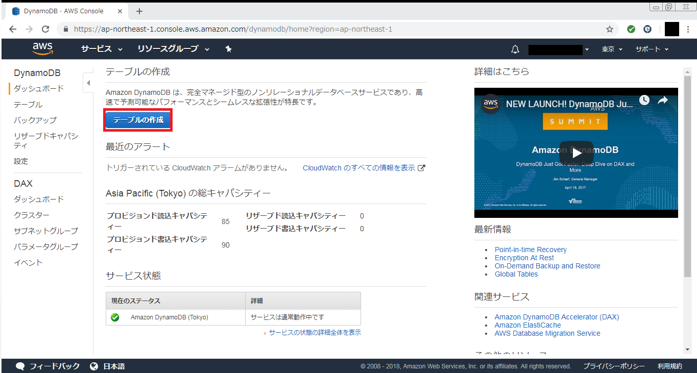The width and height of the screenshot is (697, 373).
Task: Open バックアップ in the left navigation
Action: [x=35, y=120]
